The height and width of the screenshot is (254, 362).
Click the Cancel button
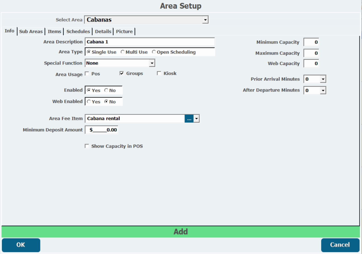[340, 245]
